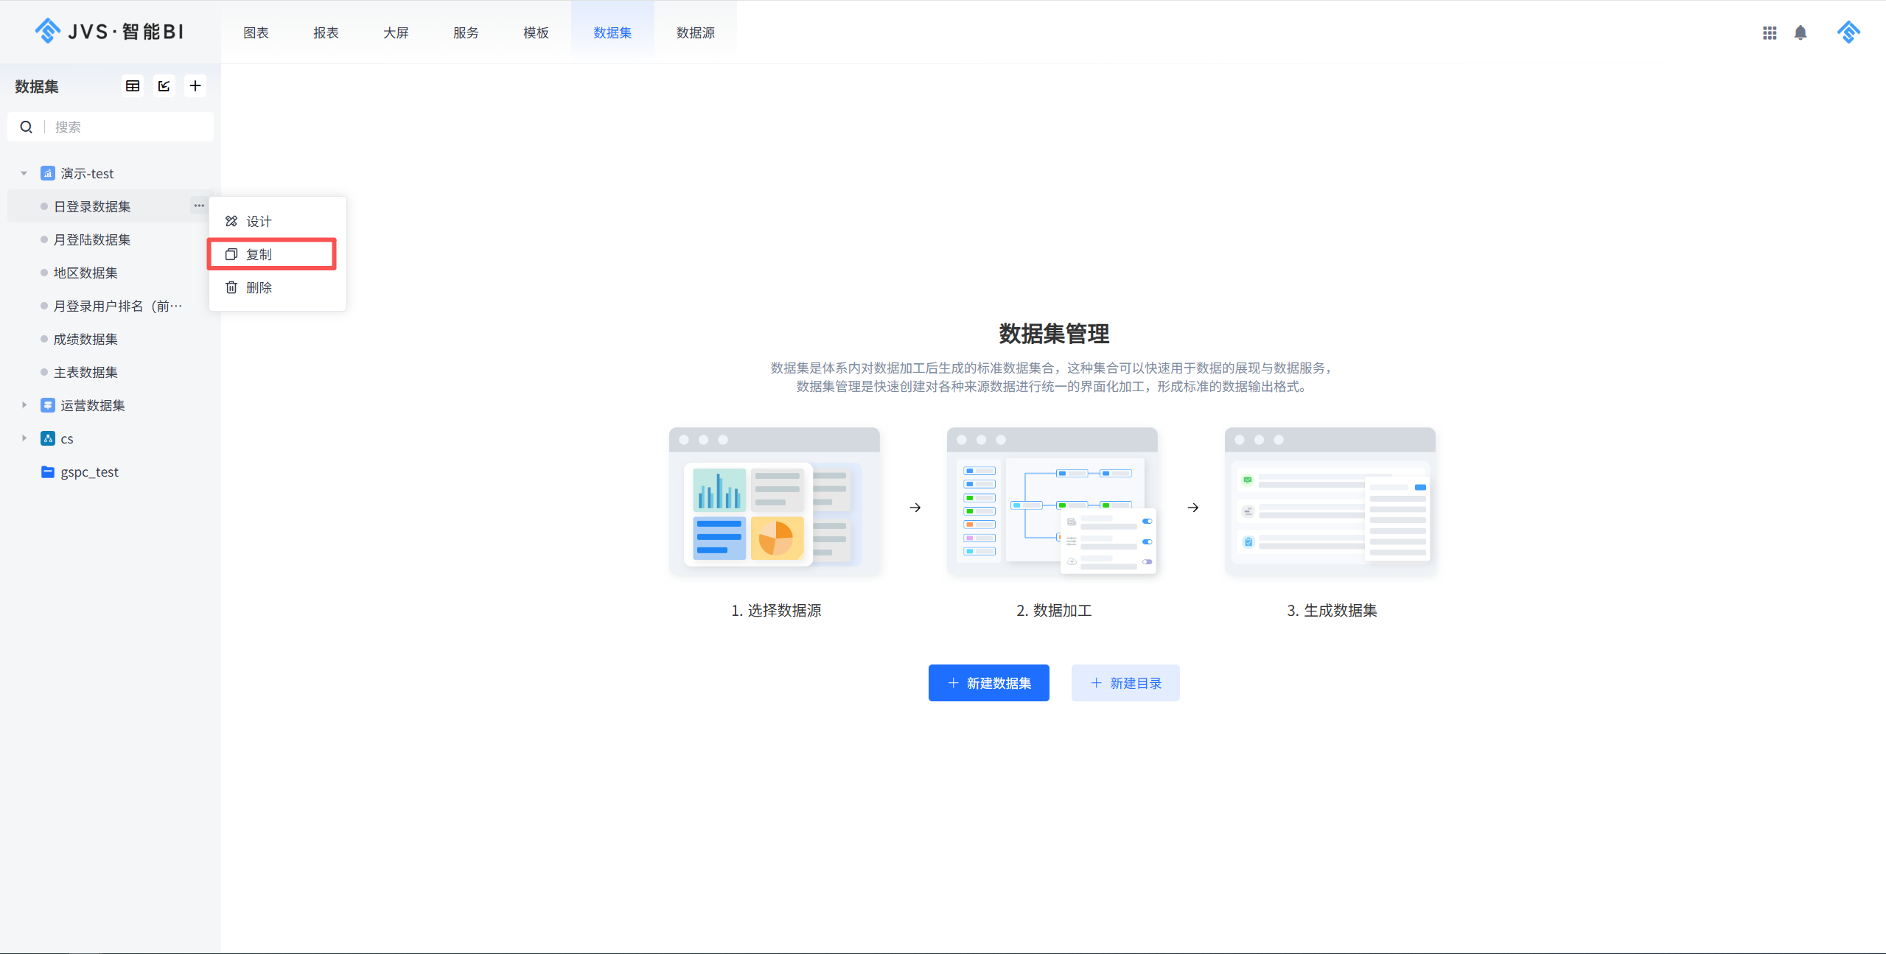The height and width of the screenshot is (954, 1886).
Task: Click the plus add icon in sidebar
Action: [x=195, y=86]
